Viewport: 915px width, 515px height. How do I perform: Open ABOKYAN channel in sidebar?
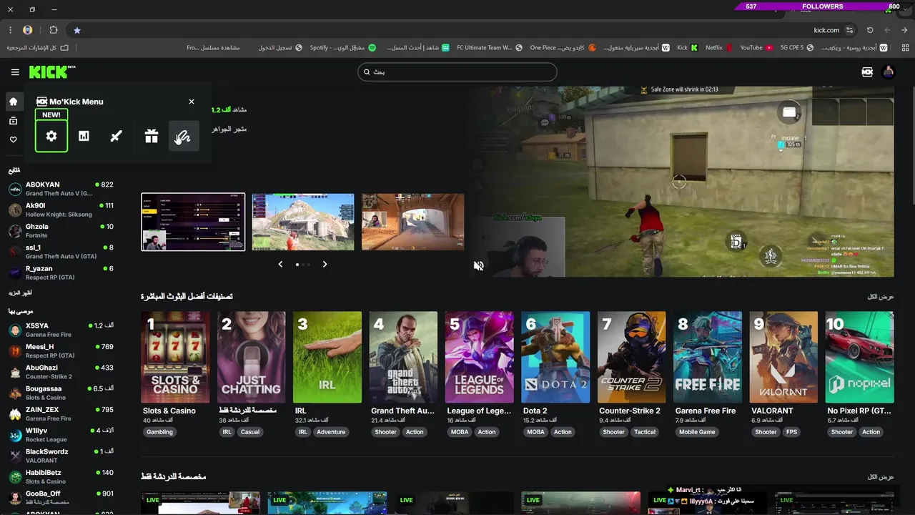(61, 189)
